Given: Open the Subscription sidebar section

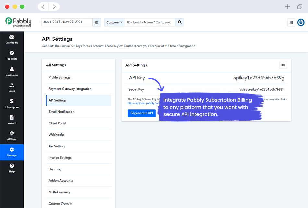Looking at the screenshot, I should [x=12, y=104].
